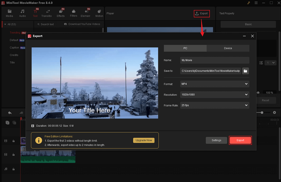Select the Basic tab under Text Property
The width and height of the screenshot is (281, 182).
pos(248,24)
